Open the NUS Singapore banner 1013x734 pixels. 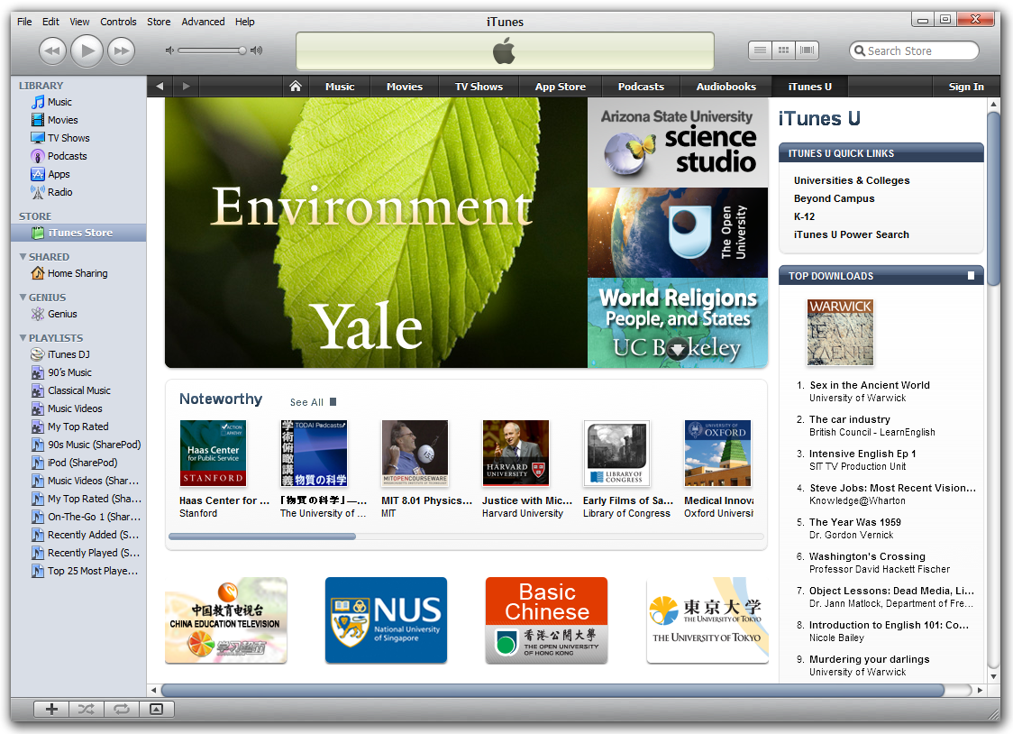[x=386, y=620]
